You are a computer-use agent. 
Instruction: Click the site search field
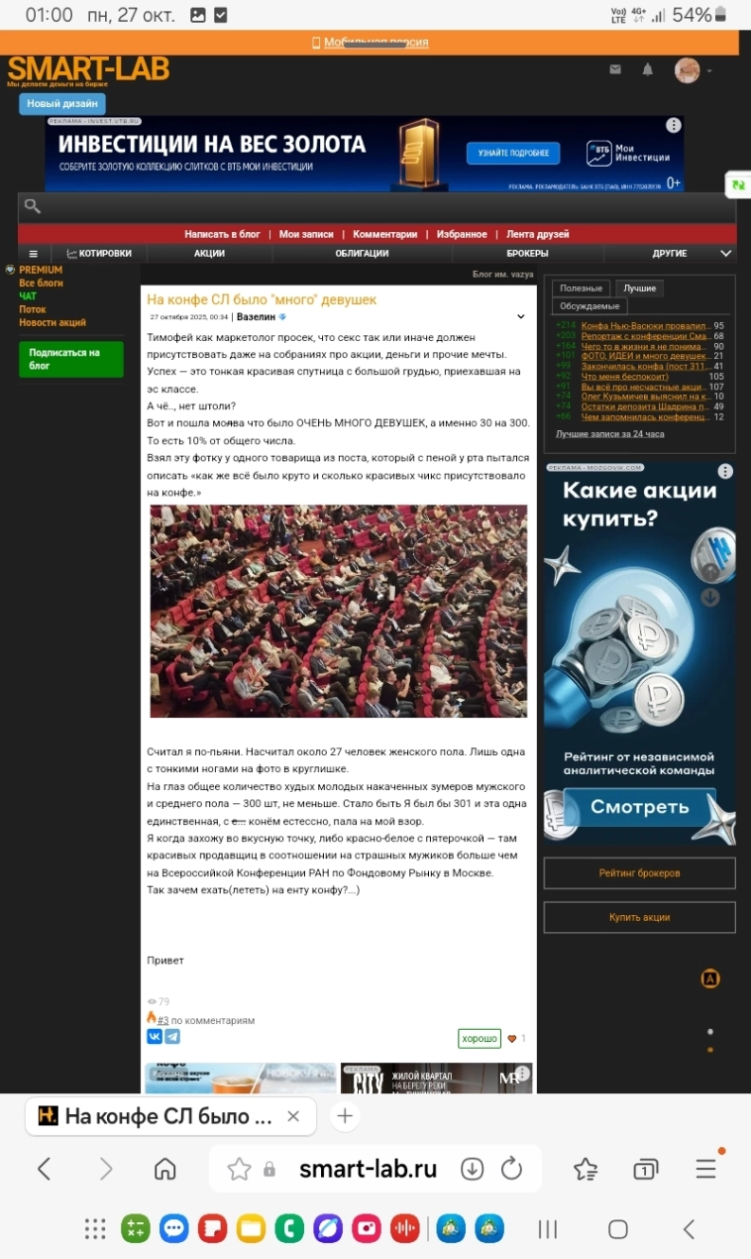pyautogui.click(x=376, y=206)
